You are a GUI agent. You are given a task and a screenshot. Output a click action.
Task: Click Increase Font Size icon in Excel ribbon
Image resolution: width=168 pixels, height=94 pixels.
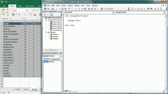point(34,10)
